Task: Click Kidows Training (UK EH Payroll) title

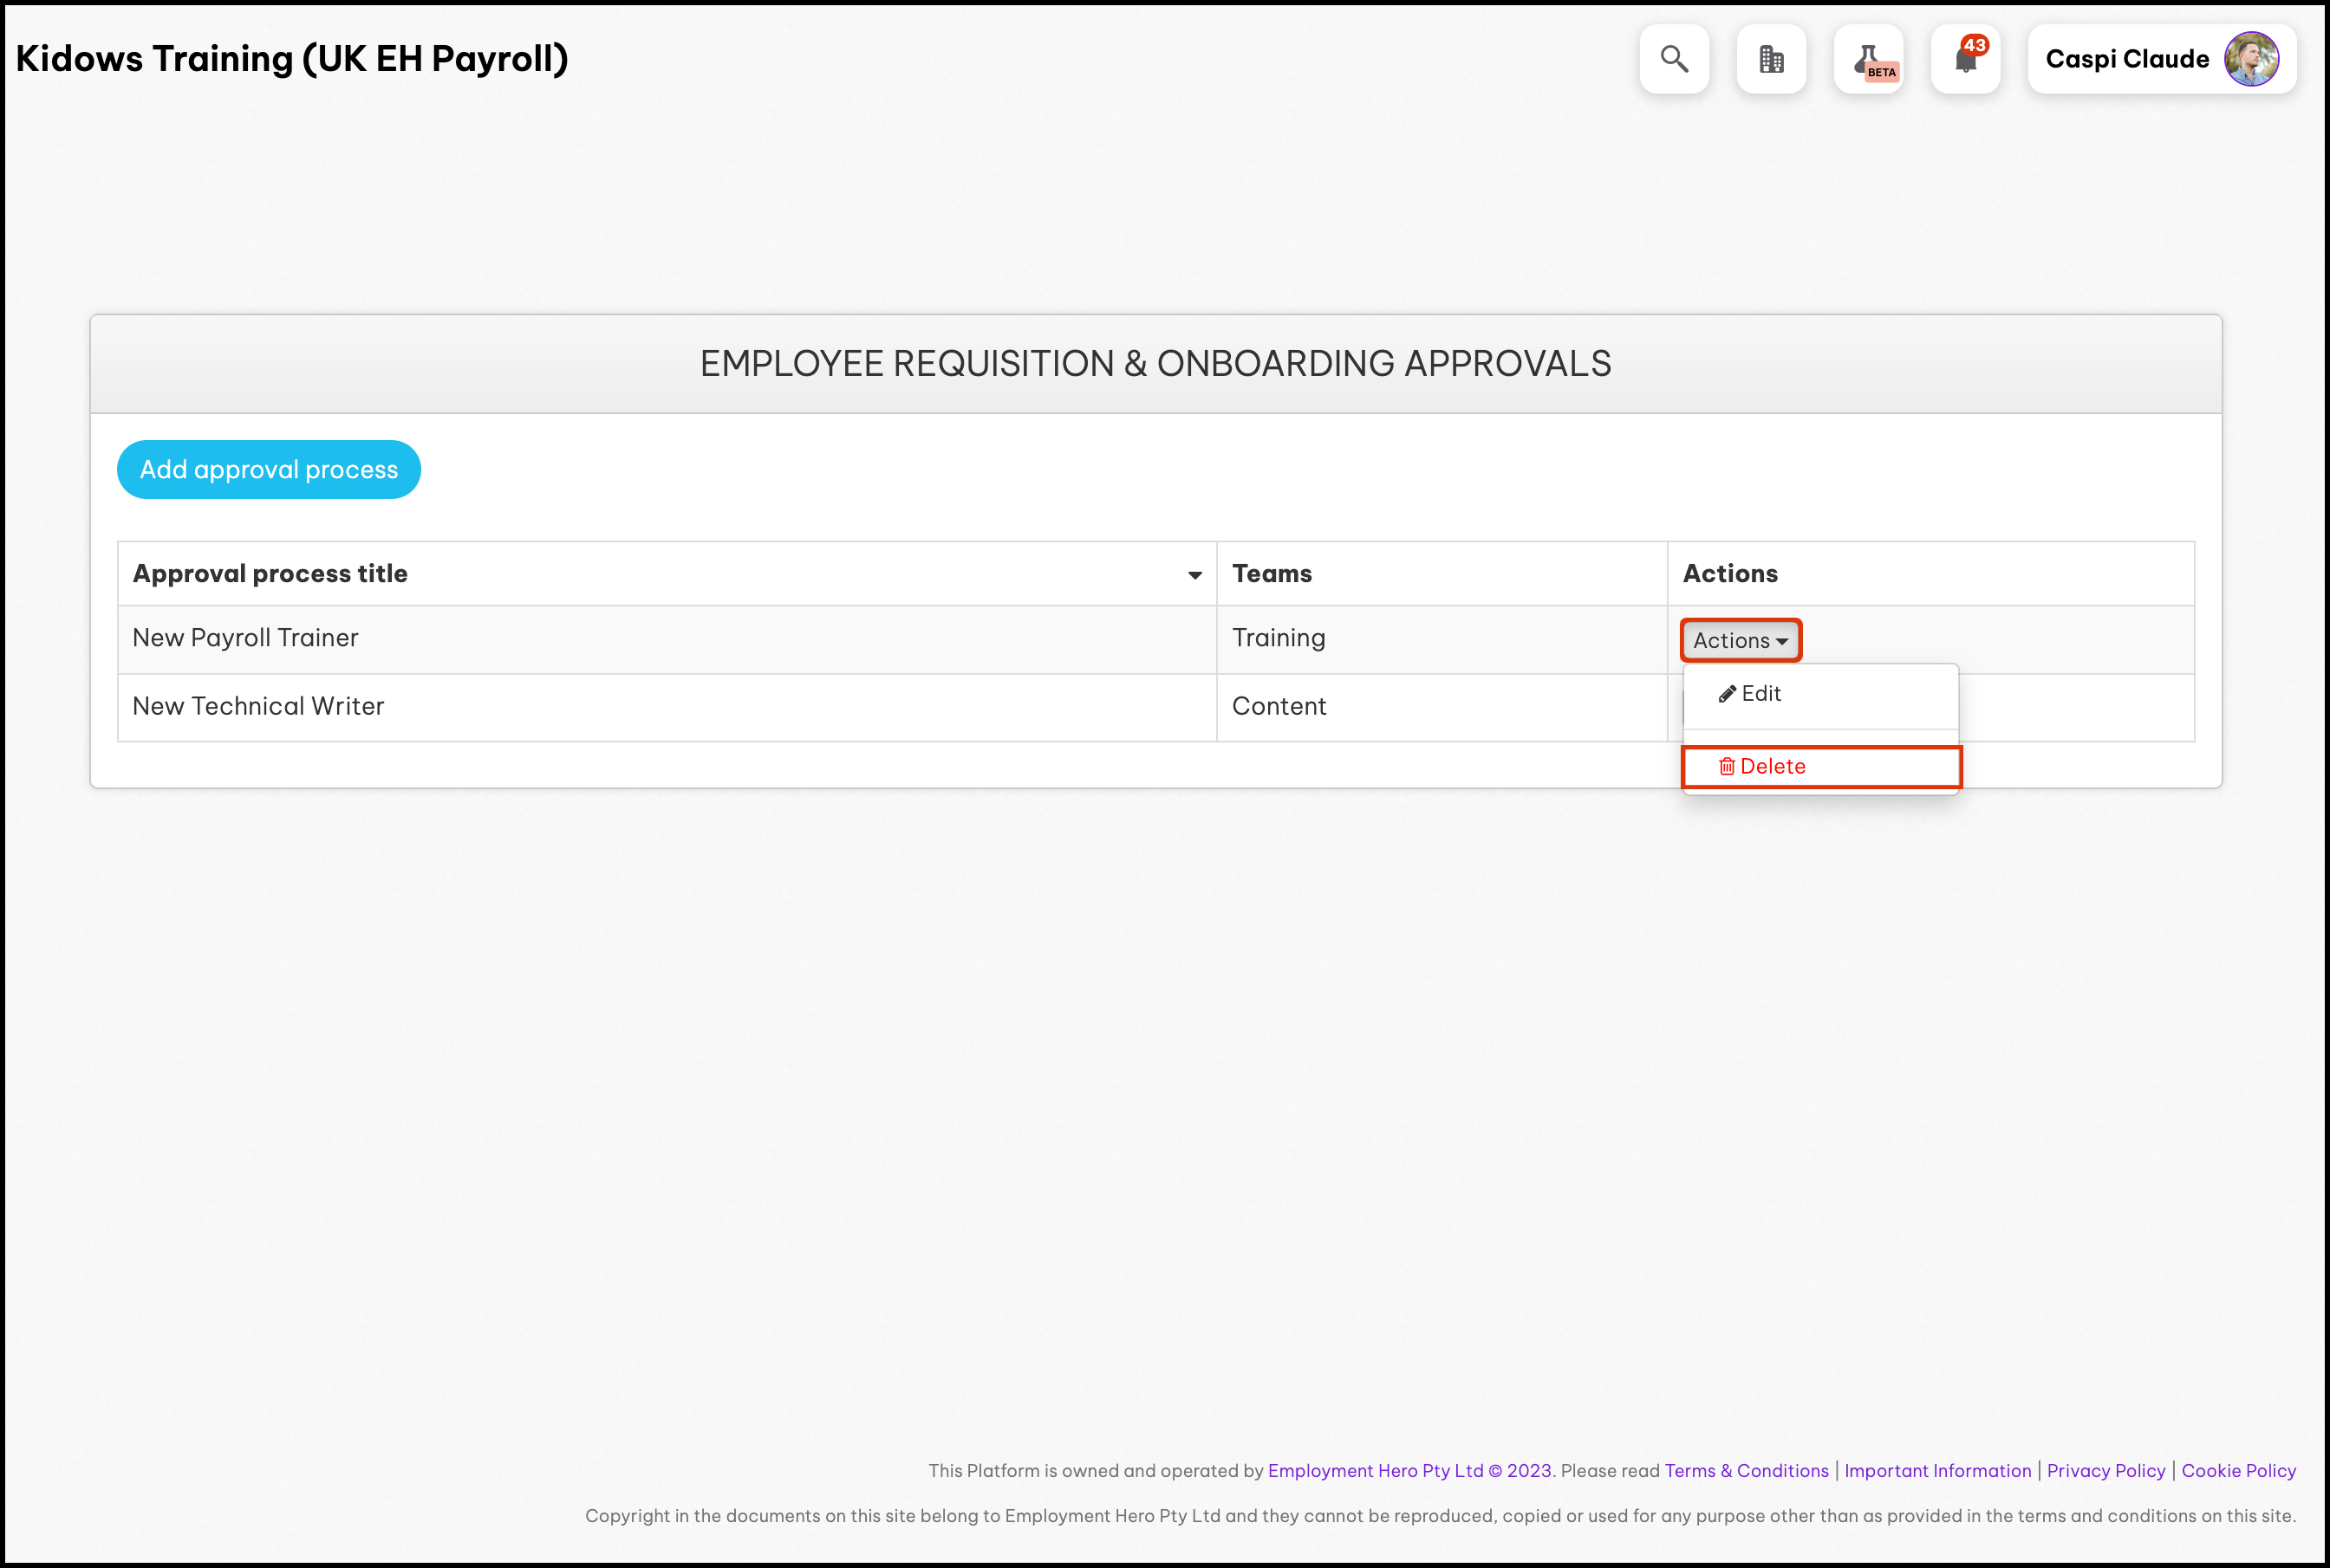Action: coord(291,58)
